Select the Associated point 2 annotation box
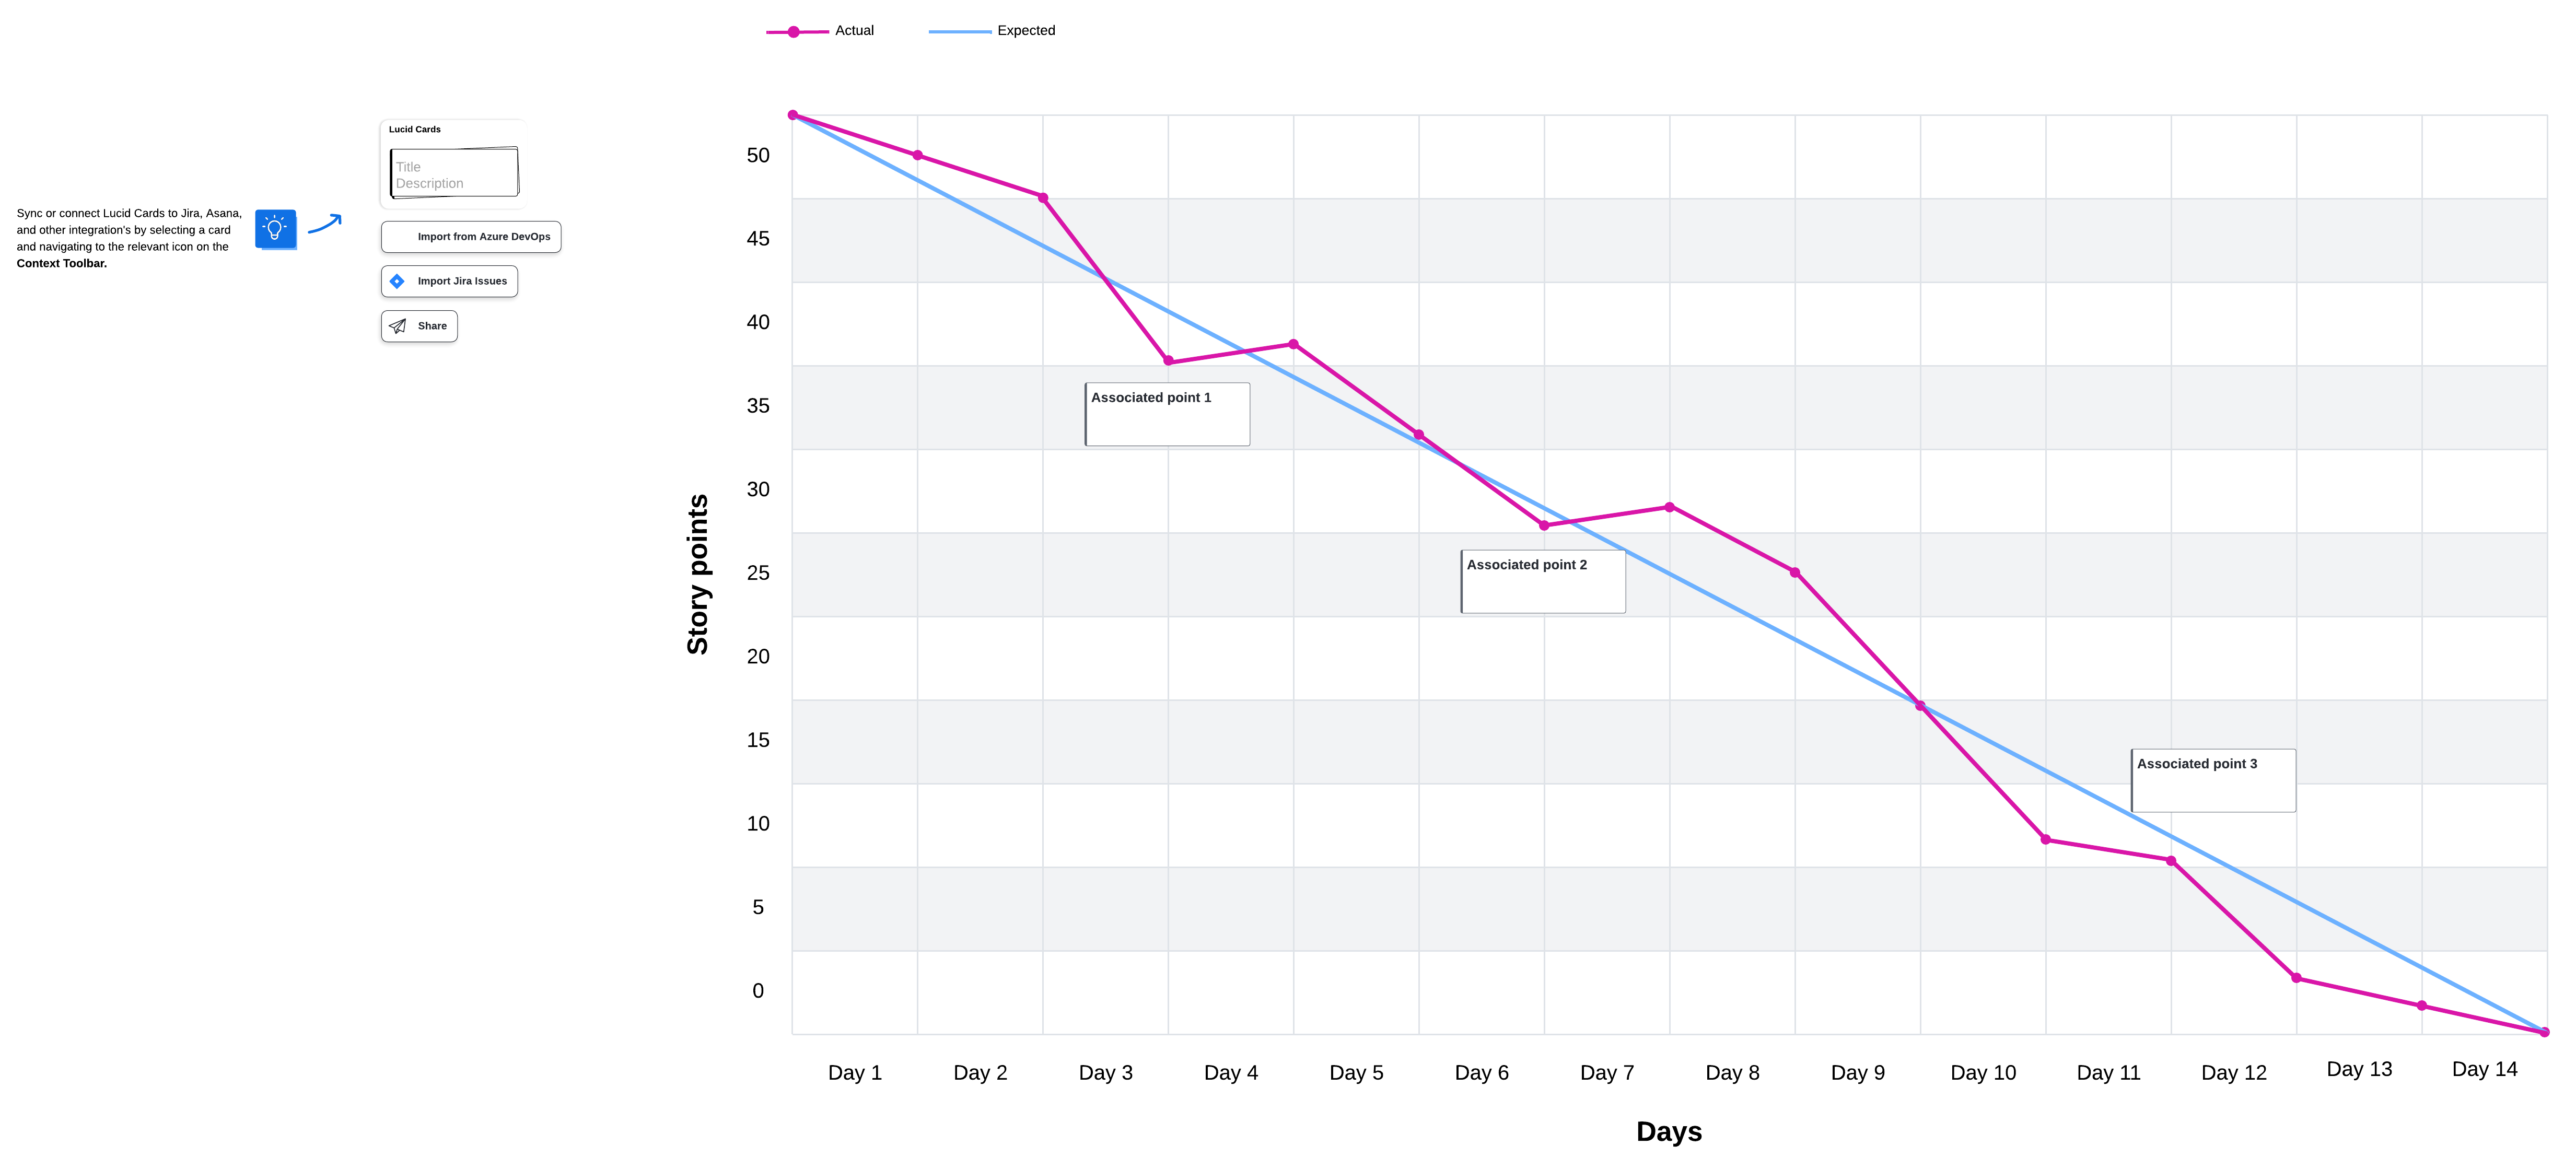The width and height of the screenshot is (2576, 1169). 1542,581
